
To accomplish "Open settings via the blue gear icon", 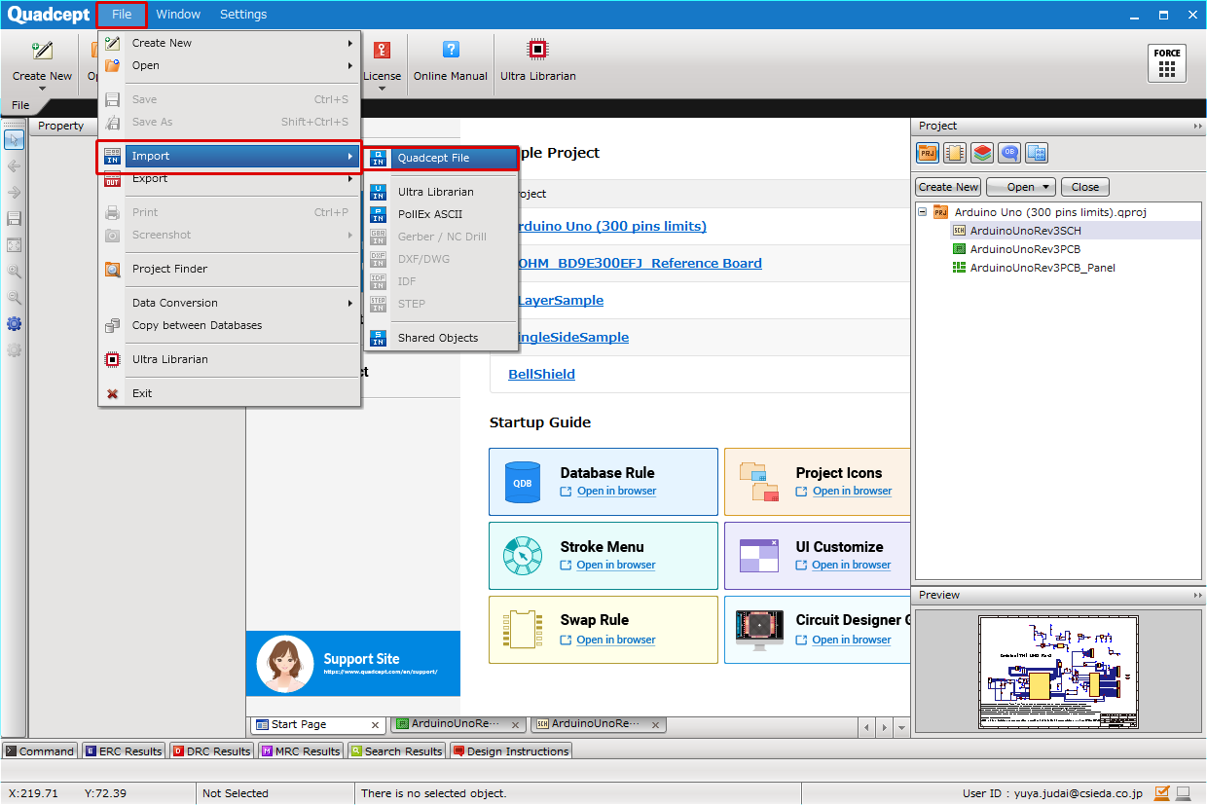I will [14, 323].
